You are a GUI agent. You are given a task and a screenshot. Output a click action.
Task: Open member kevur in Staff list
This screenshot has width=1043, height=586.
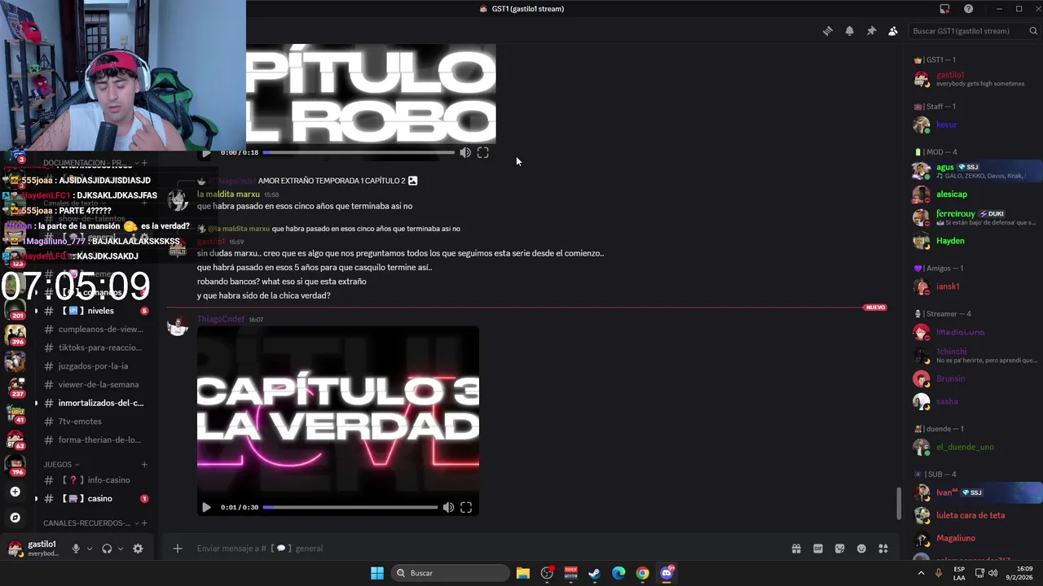[x=946, y=125]
